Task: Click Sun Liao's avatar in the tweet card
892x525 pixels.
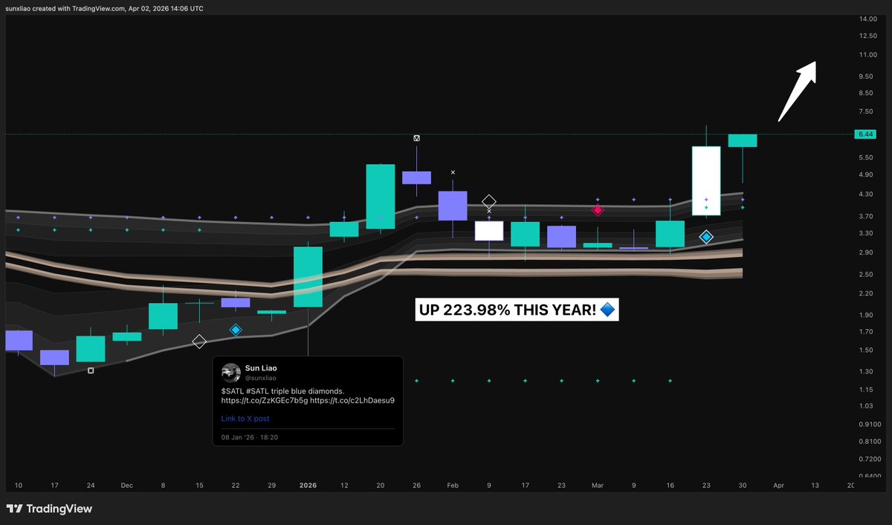Action: (231, 372)
